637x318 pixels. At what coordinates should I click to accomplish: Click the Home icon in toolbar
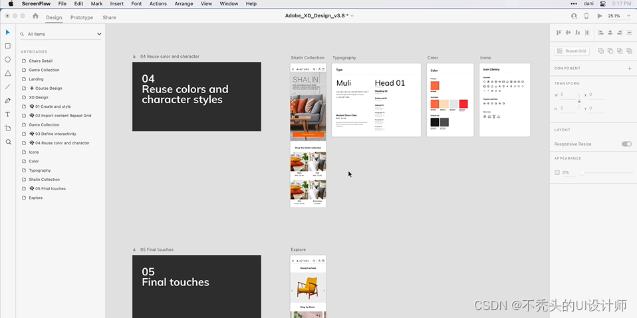click(x=35, y=16)
